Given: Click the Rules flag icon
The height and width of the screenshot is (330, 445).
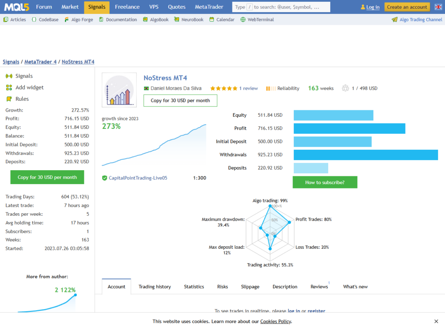Looking at the screenshot, I should pyautogui.click(x=9, y=99).
